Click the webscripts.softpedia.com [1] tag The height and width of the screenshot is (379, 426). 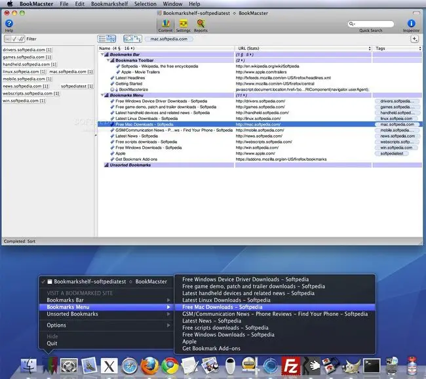(x=31, y=93)
